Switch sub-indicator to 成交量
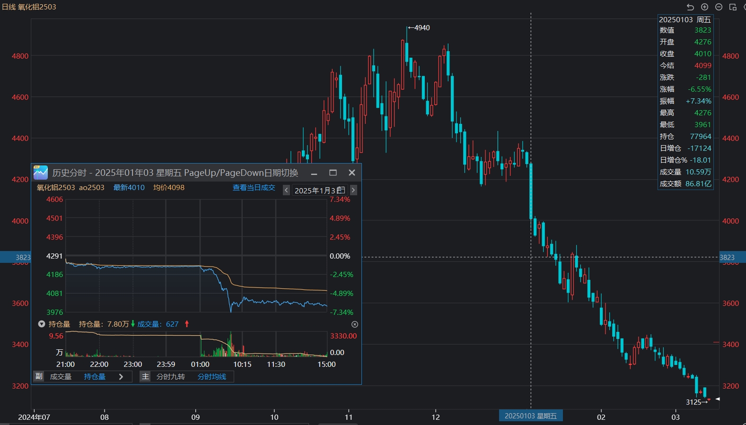This screenshot has width=746, height=425. click(x=61, y=377)
